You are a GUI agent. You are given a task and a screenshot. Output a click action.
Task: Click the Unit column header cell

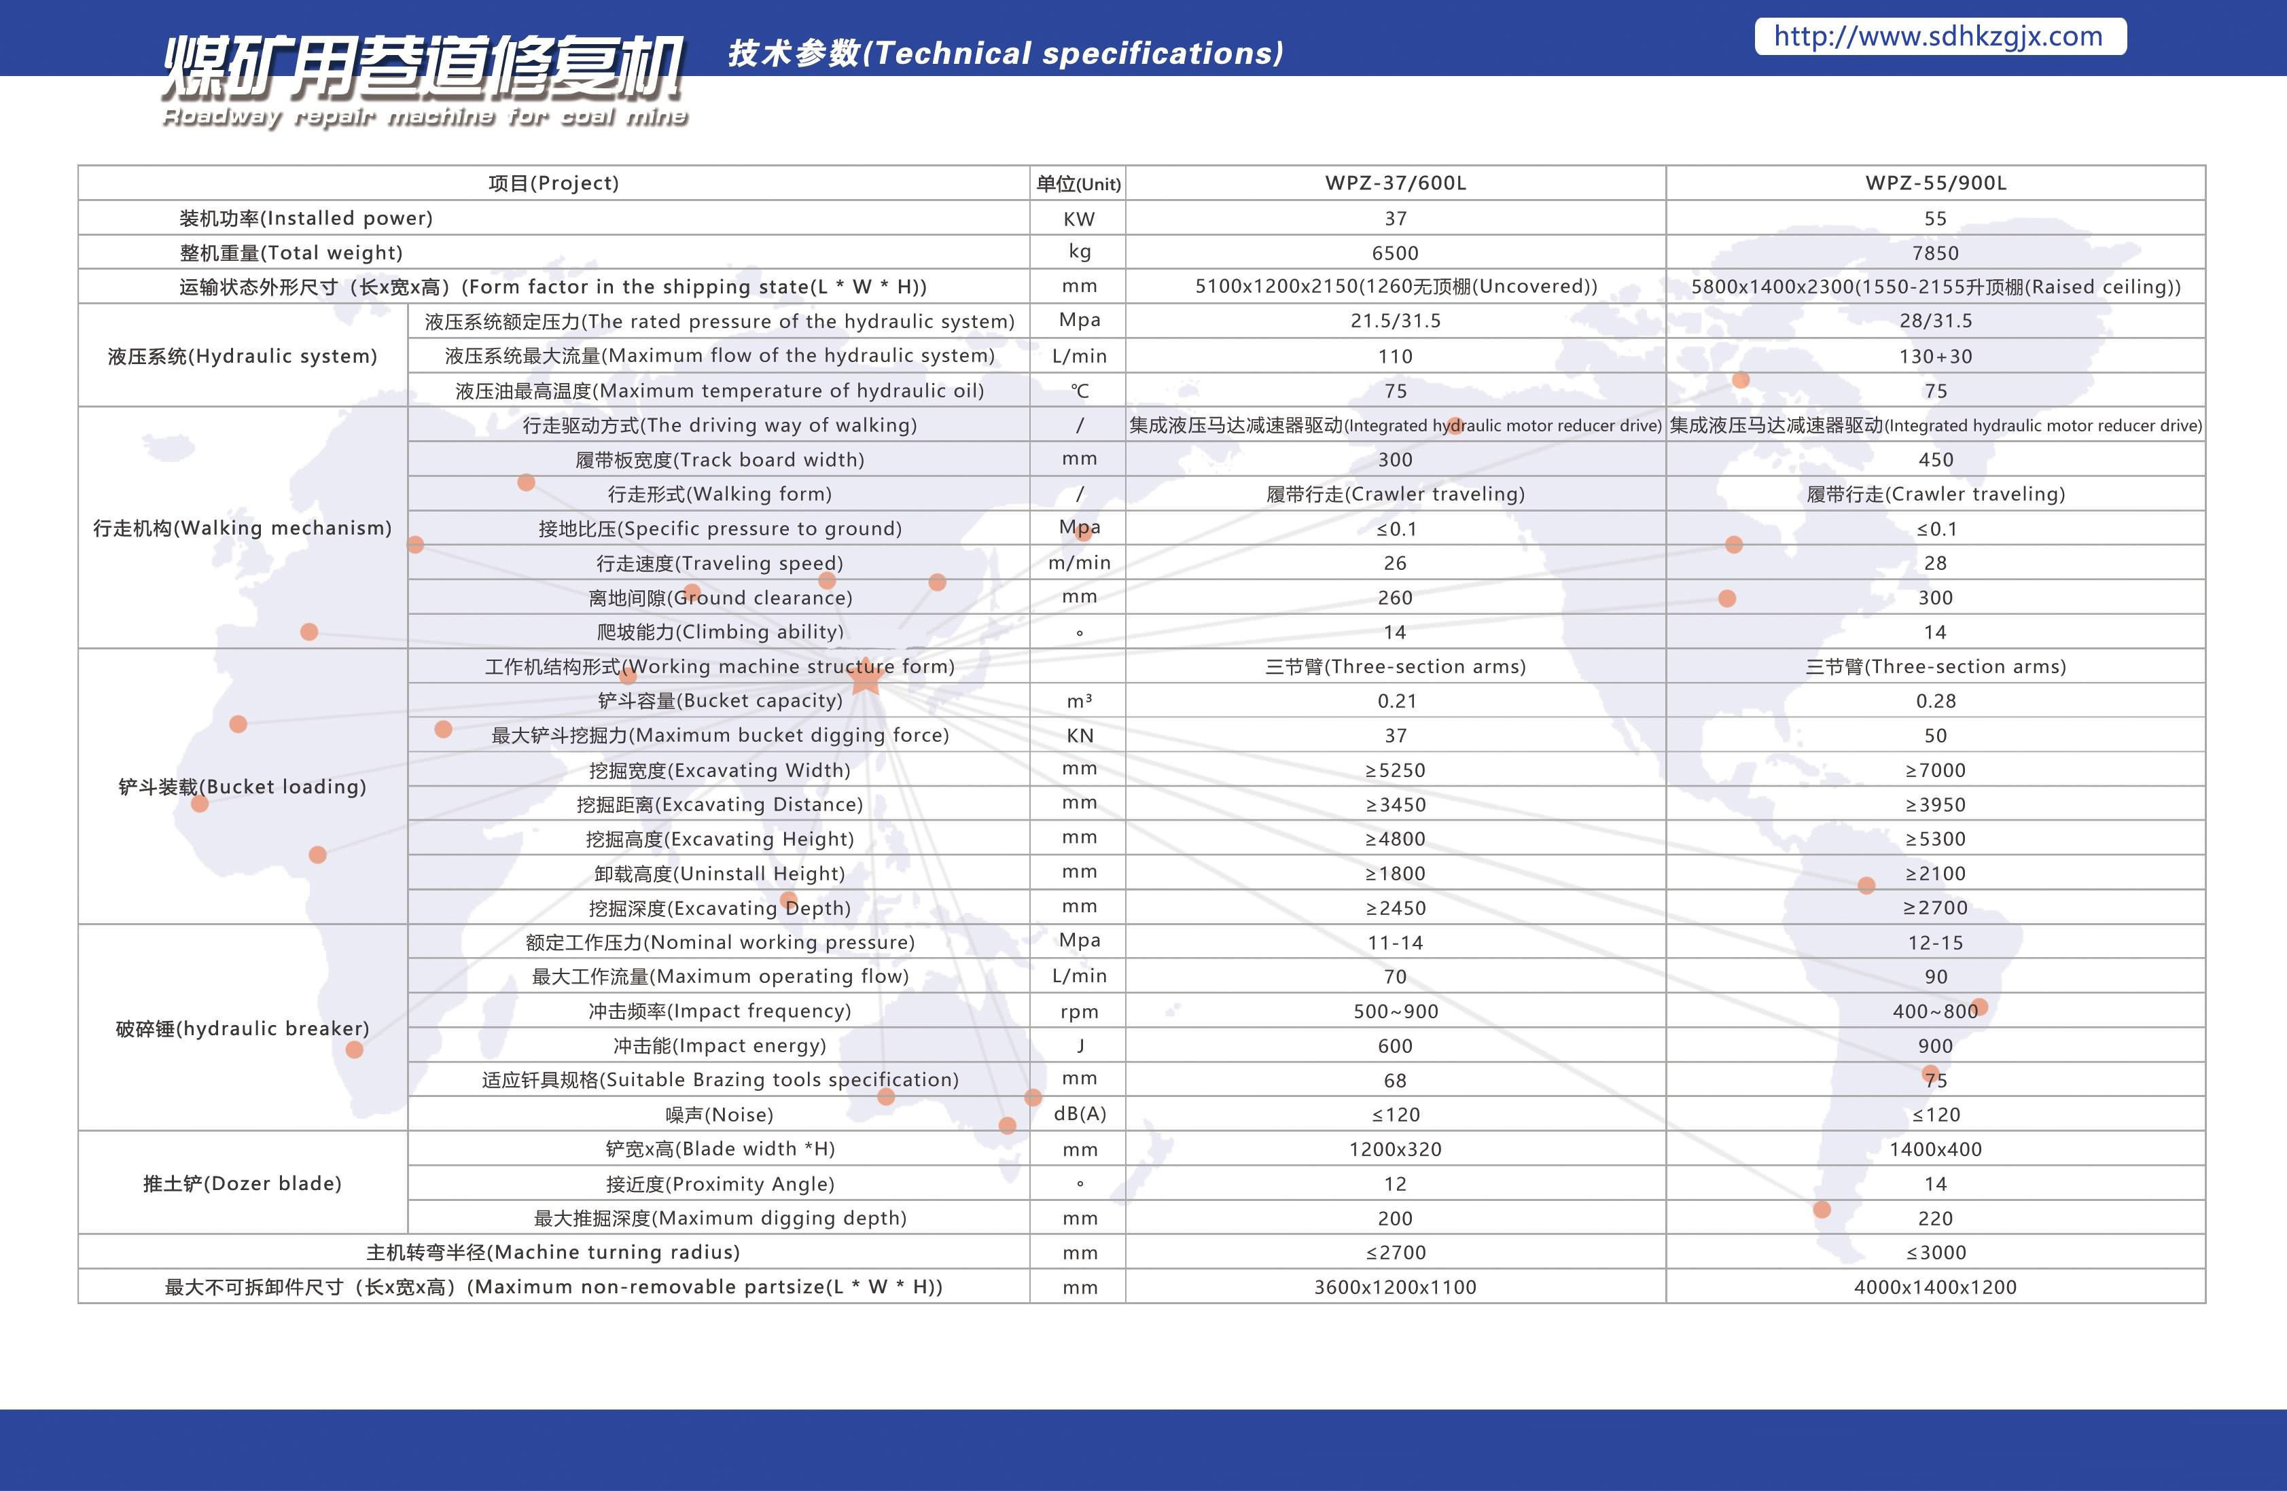[1078, 183]
